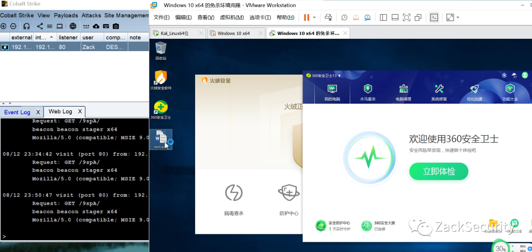Sort beacons by the listener column header

point(68,37)
